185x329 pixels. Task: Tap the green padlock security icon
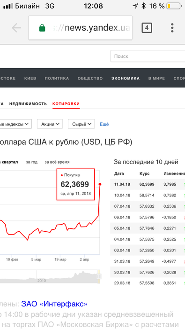coord(42,28)
